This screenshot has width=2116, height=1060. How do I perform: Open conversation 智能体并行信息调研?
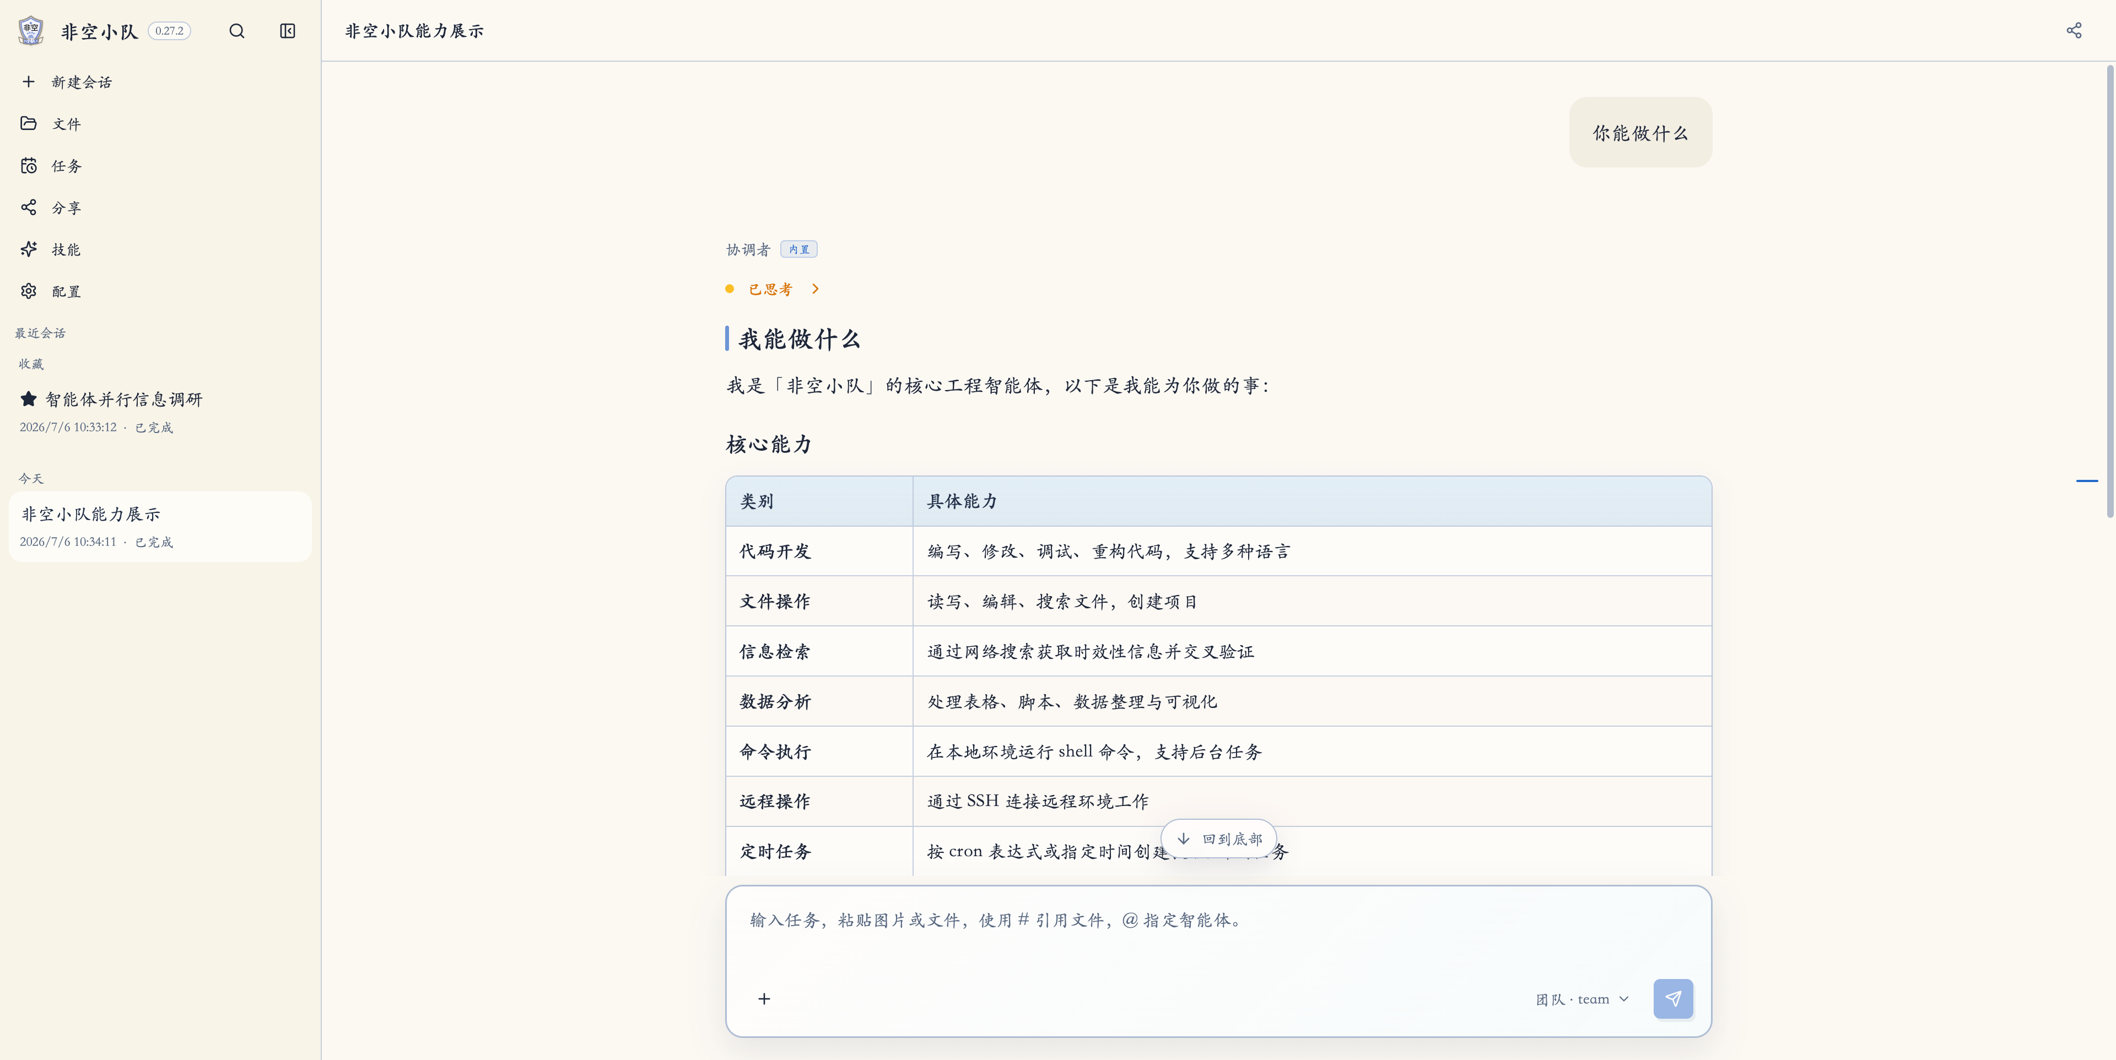(160, 412)
